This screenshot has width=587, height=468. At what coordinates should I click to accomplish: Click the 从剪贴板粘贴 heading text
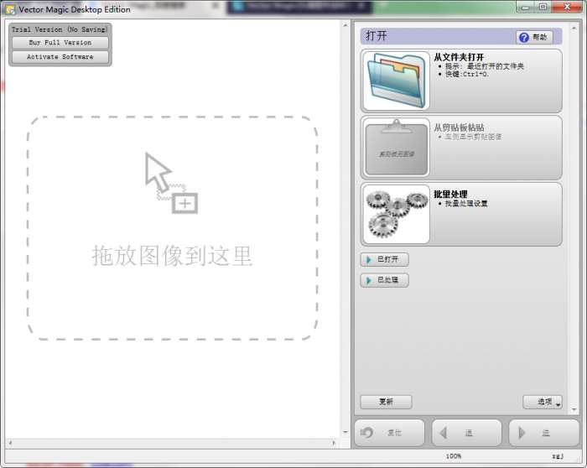click(459, 127)
